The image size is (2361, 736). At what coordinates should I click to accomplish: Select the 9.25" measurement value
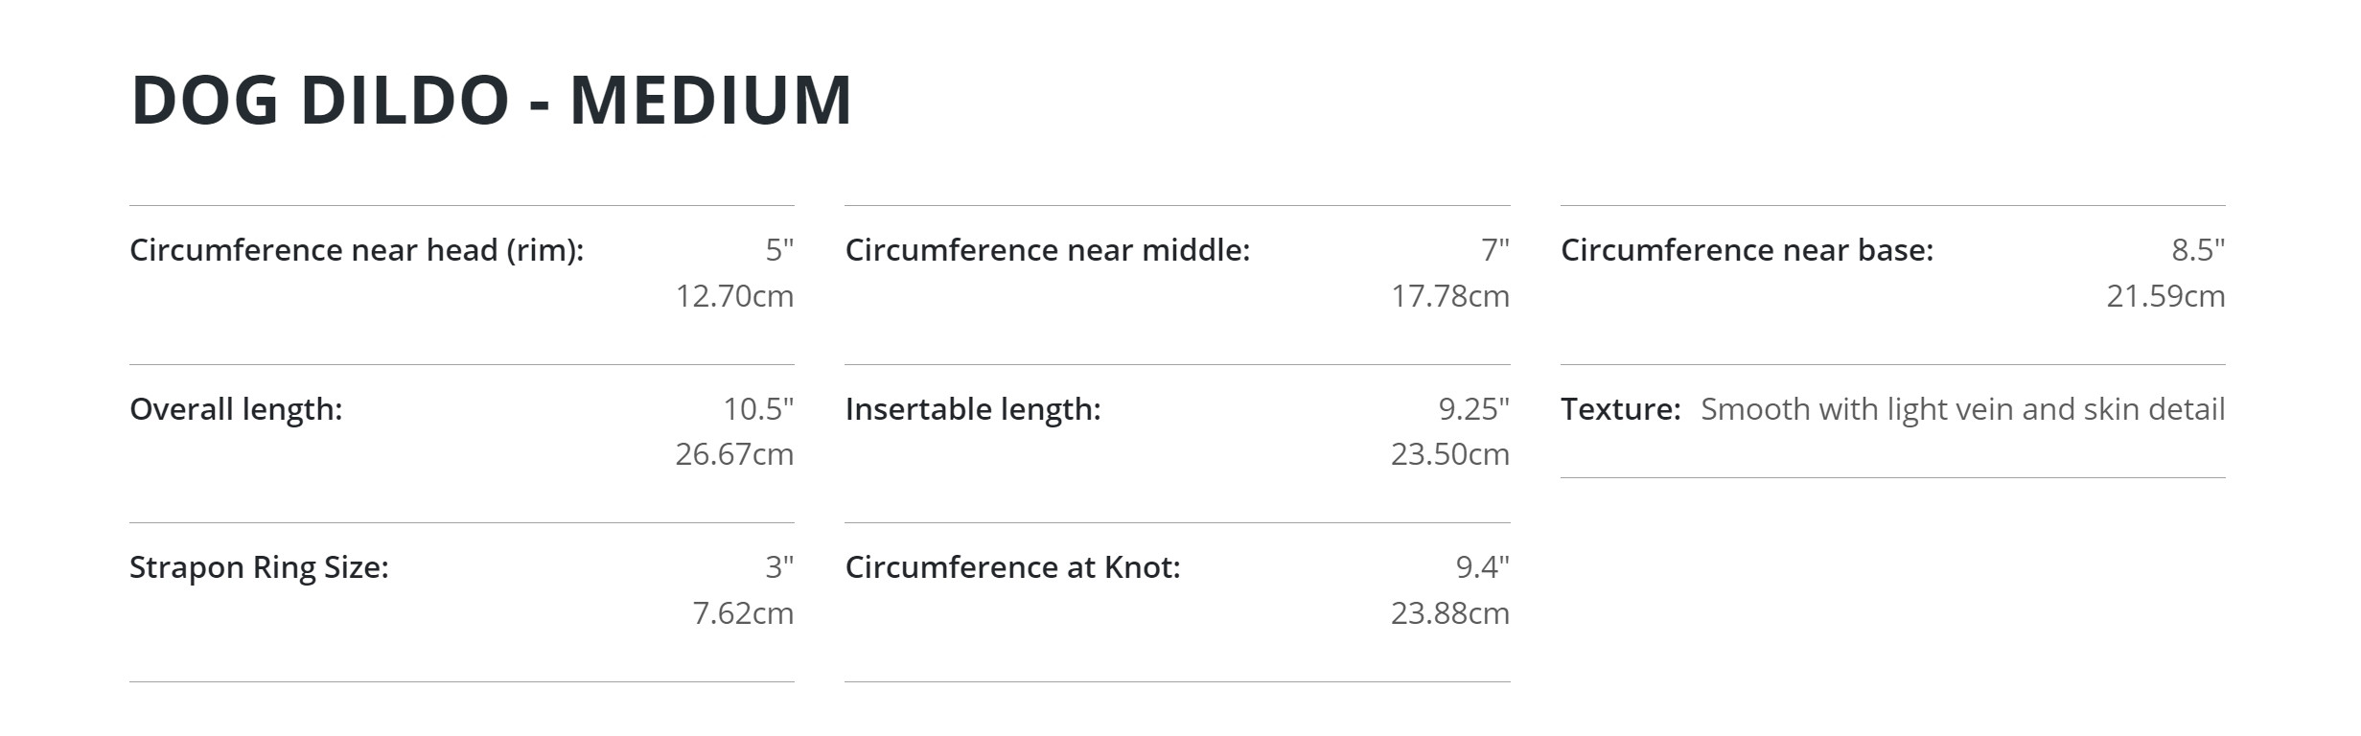coord(1473,409)
